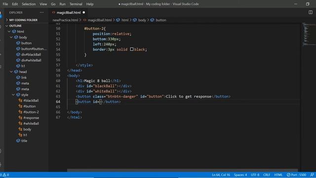
Task: Open Explorer views and more actions menu
Action: (x=41, y=12)
